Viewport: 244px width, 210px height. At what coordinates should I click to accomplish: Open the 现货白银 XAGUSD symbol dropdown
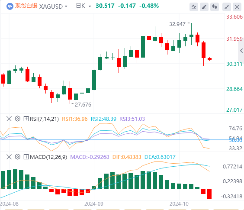[66, 6]
